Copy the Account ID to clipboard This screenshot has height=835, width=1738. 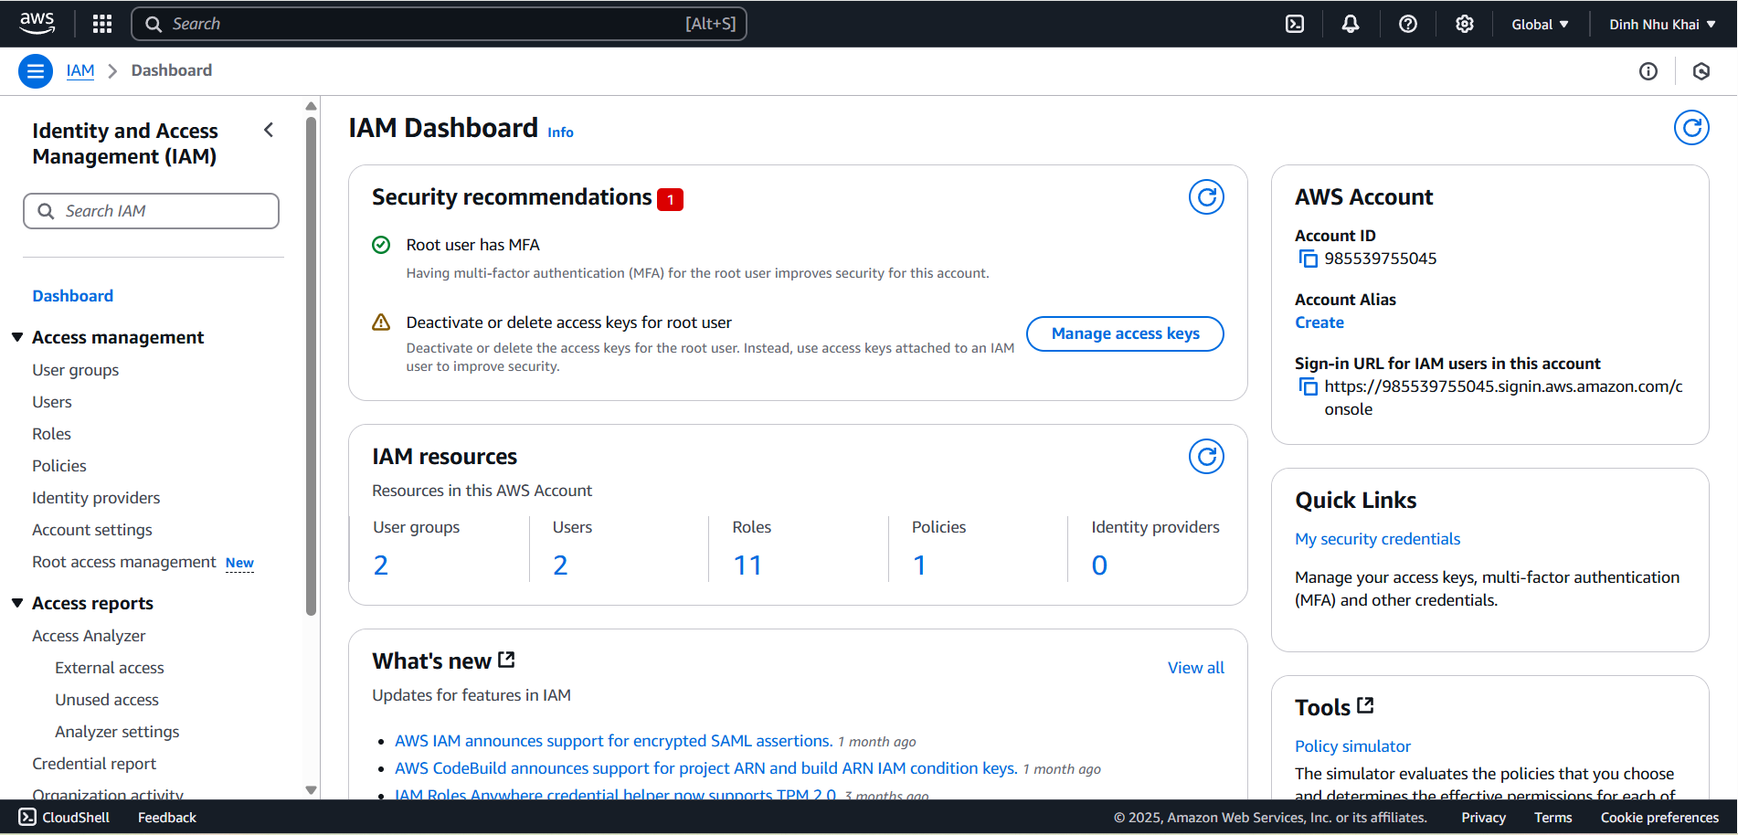coord(1309,259)
